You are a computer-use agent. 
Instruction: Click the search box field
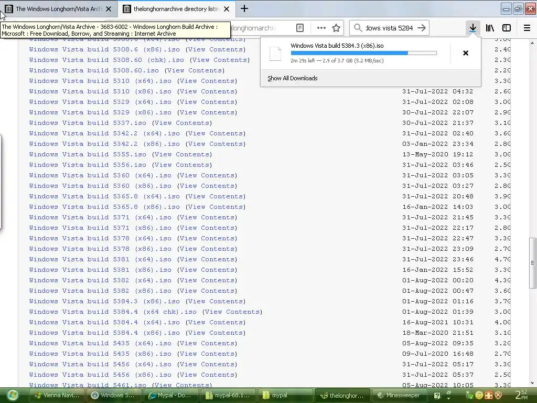(x=390, y=28)
